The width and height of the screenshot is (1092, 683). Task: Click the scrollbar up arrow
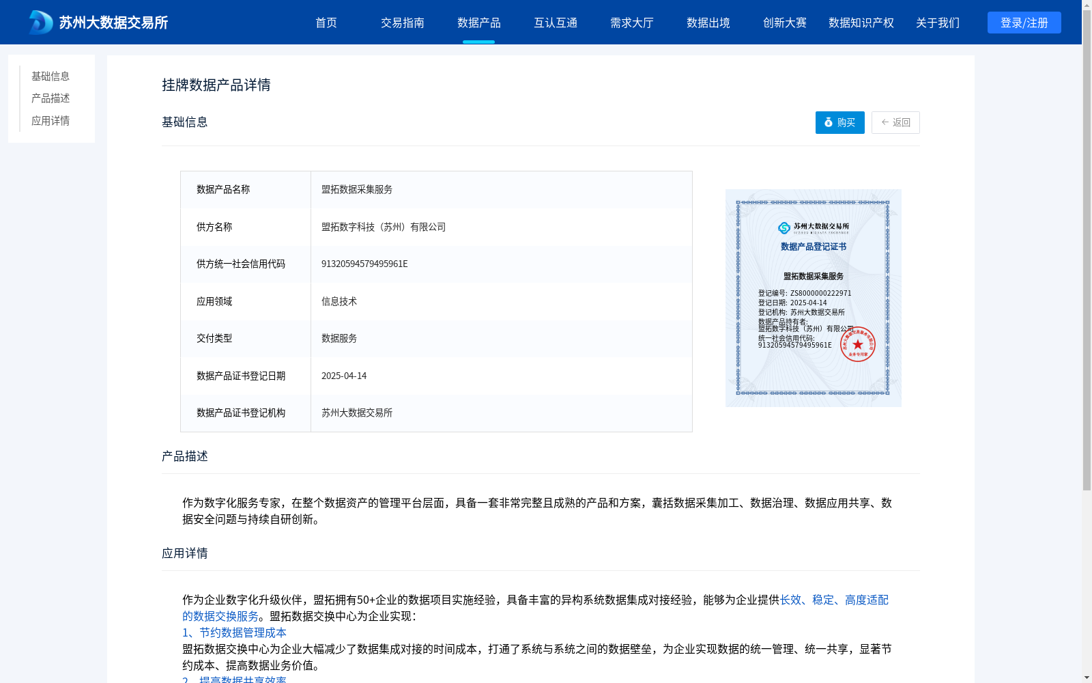click(x=1087, y=5)
